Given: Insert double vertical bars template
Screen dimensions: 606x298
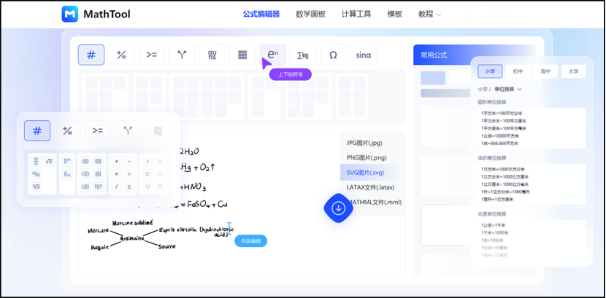Looking at the screenshot, I should click(x=98, y=174).
